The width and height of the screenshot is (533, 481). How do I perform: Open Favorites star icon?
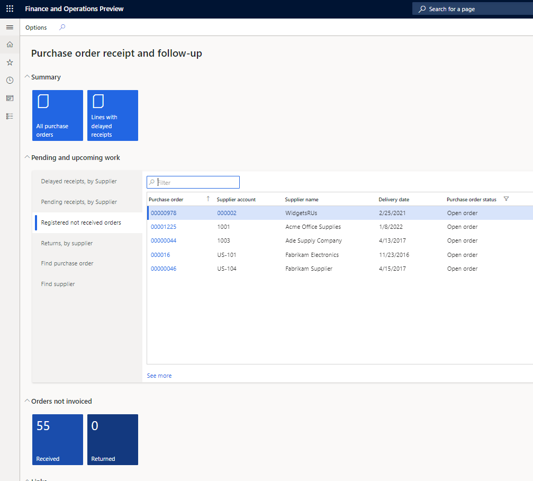pos(10,63)
